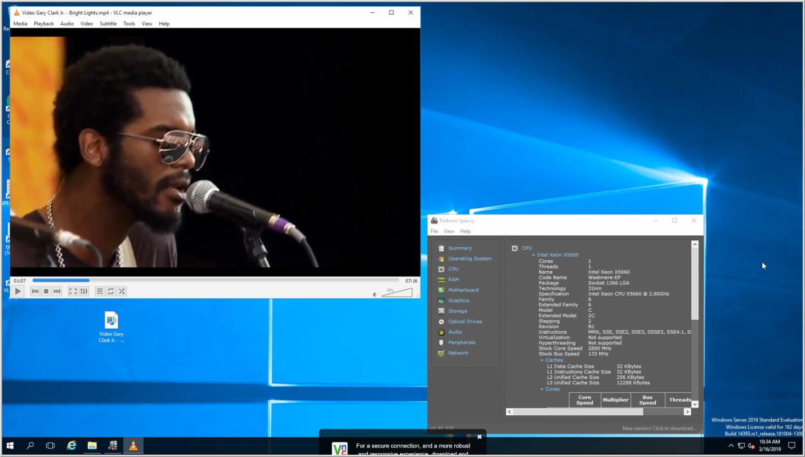Open Speccy File menu
The width and height of the screenshot is (805, 457).
coord(434,231)
